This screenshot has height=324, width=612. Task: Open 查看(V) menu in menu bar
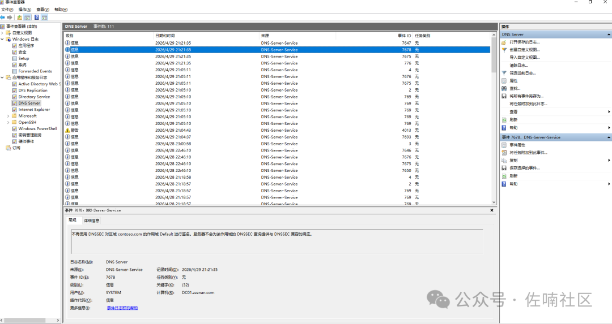click(43, 10)
